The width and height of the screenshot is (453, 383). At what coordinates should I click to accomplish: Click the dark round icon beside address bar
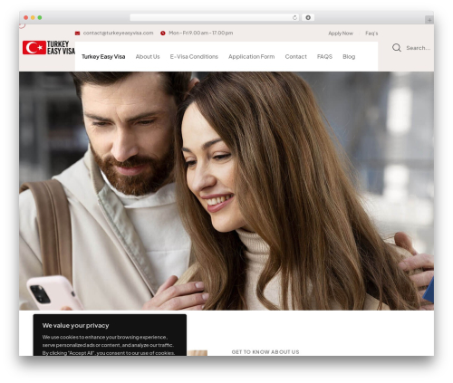point(308,17)
